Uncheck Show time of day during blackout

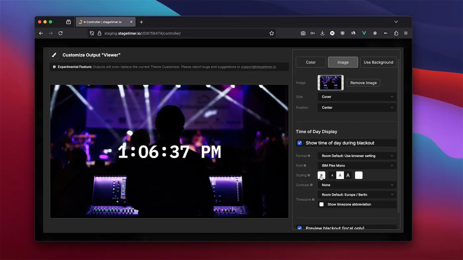click(300, 143)
